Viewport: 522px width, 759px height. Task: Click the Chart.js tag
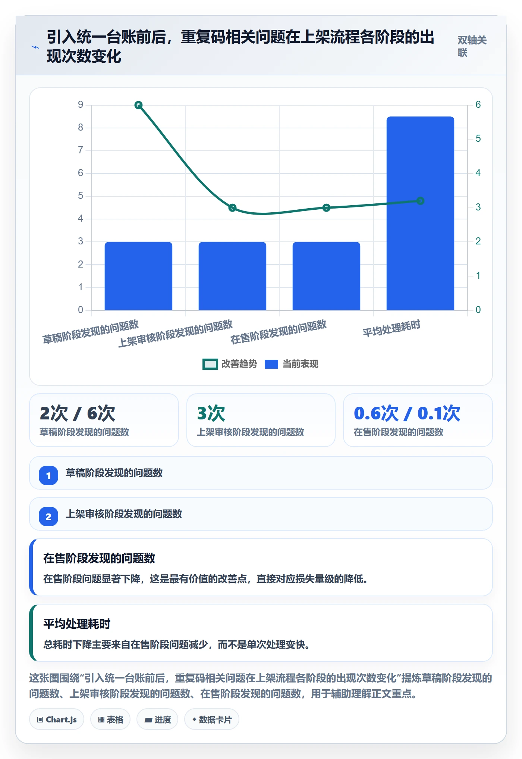57,719
